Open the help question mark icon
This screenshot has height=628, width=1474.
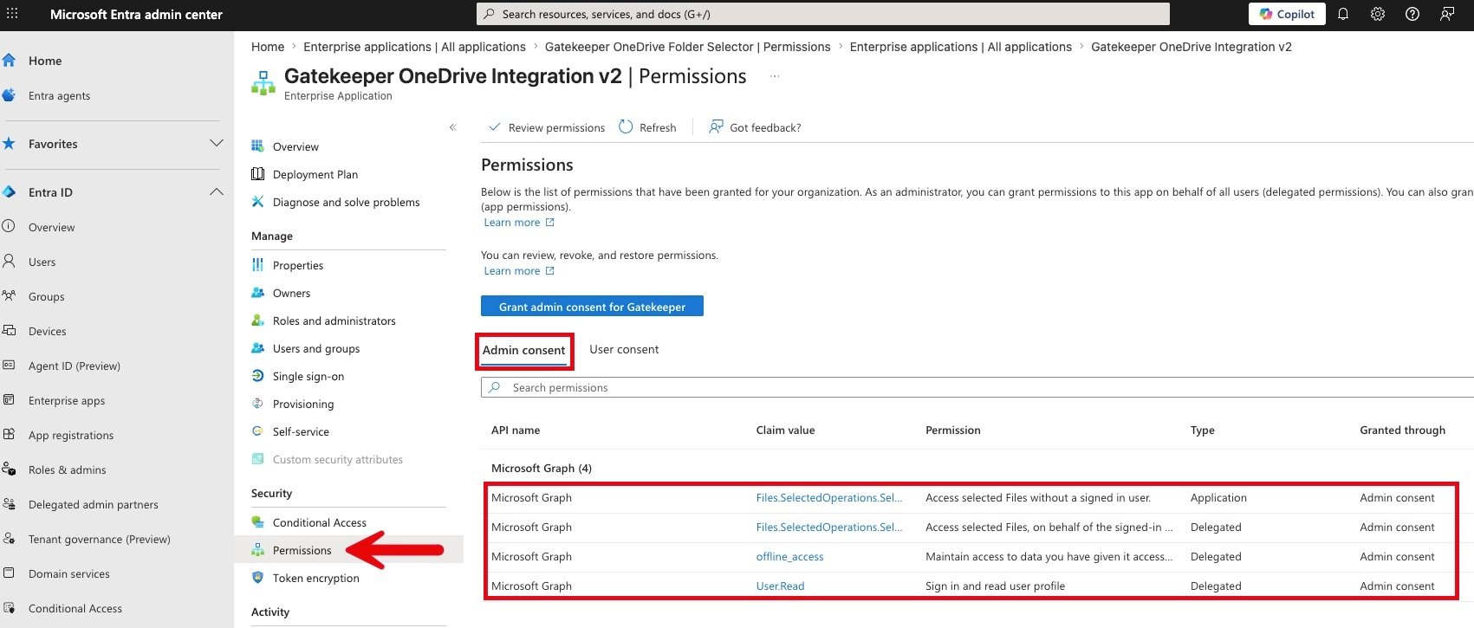1412,14
